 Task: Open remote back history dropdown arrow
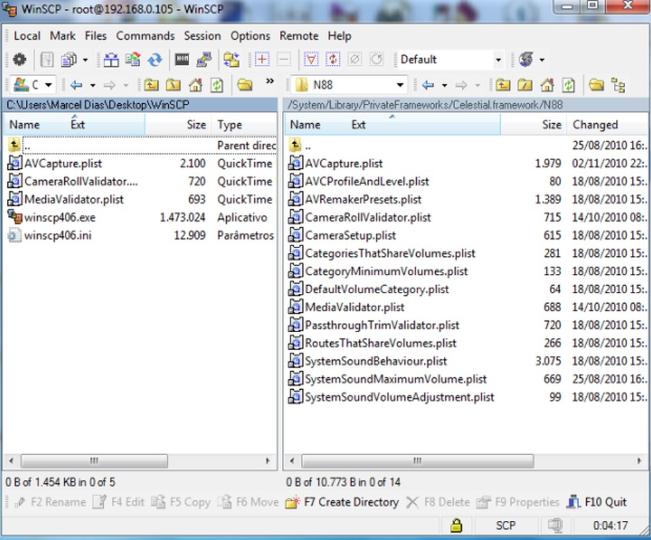coord(444,85)
